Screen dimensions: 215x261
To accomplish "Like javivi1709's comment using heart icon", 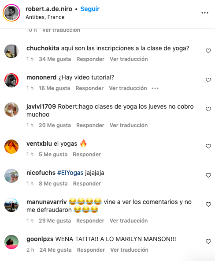I will click(x=208, y=109).
